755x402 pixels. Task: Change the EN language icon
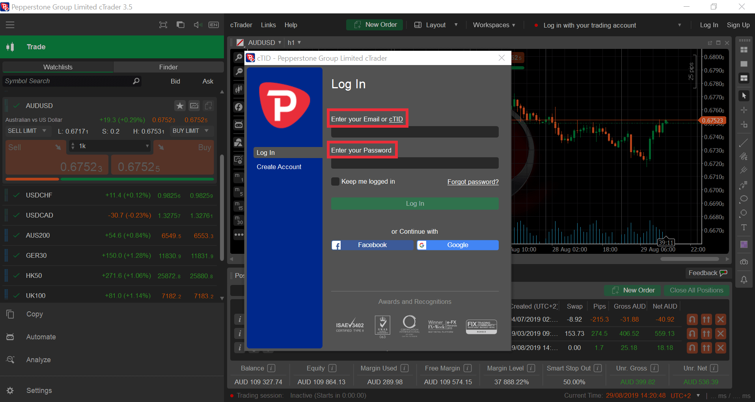(214, 25)
